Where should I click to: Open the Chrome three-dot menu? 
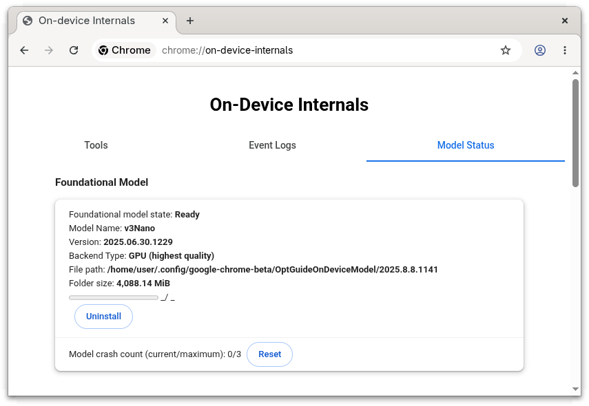pyautogui.click(x=565, y=50)
